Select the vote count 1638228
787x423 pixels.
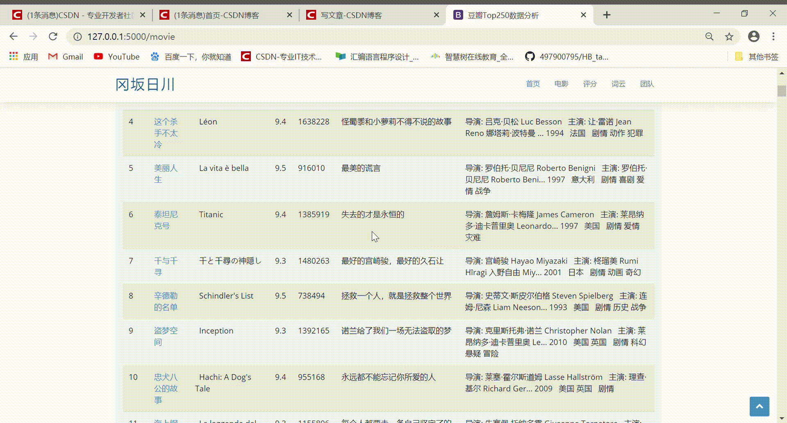(314, 122)
